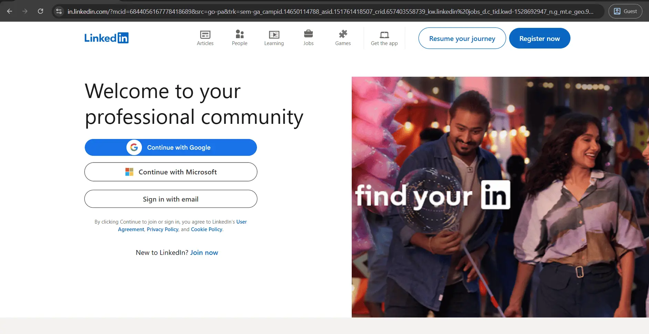Image resolution: width=649 pixels, height=334 pixels.
Task: Open site permissions from the address bar
Action: 59,11
